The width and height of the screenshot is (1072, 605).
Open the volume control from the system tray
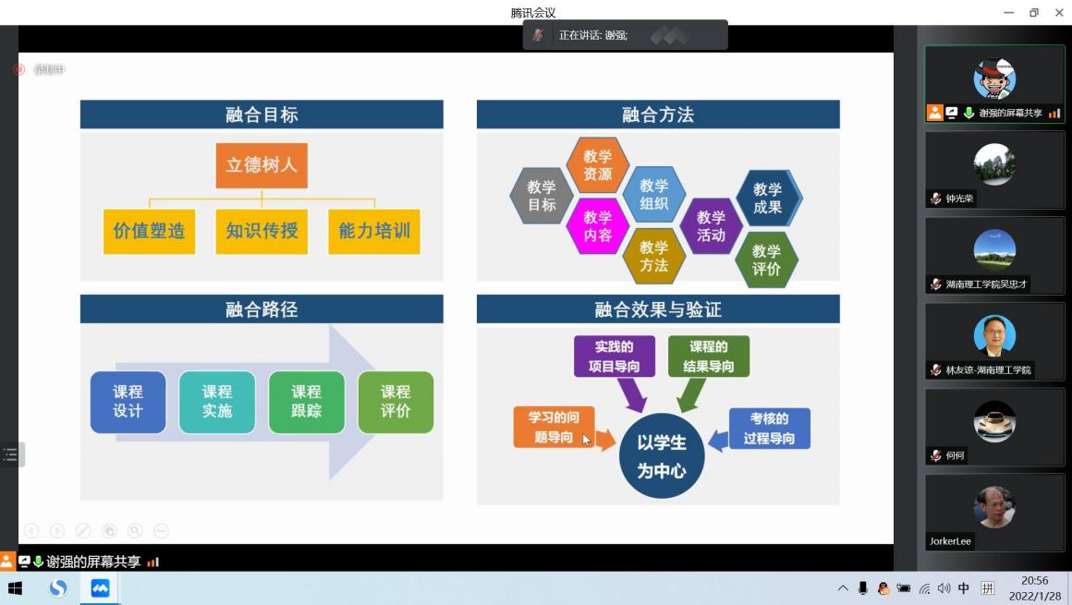944,588
